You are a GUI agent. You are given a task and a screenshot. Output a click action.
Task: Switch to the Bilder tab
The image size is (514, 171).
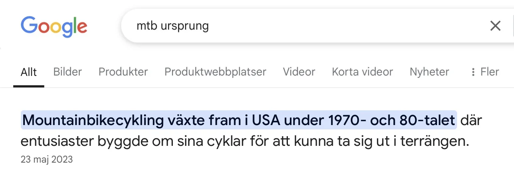pos(67,72)
